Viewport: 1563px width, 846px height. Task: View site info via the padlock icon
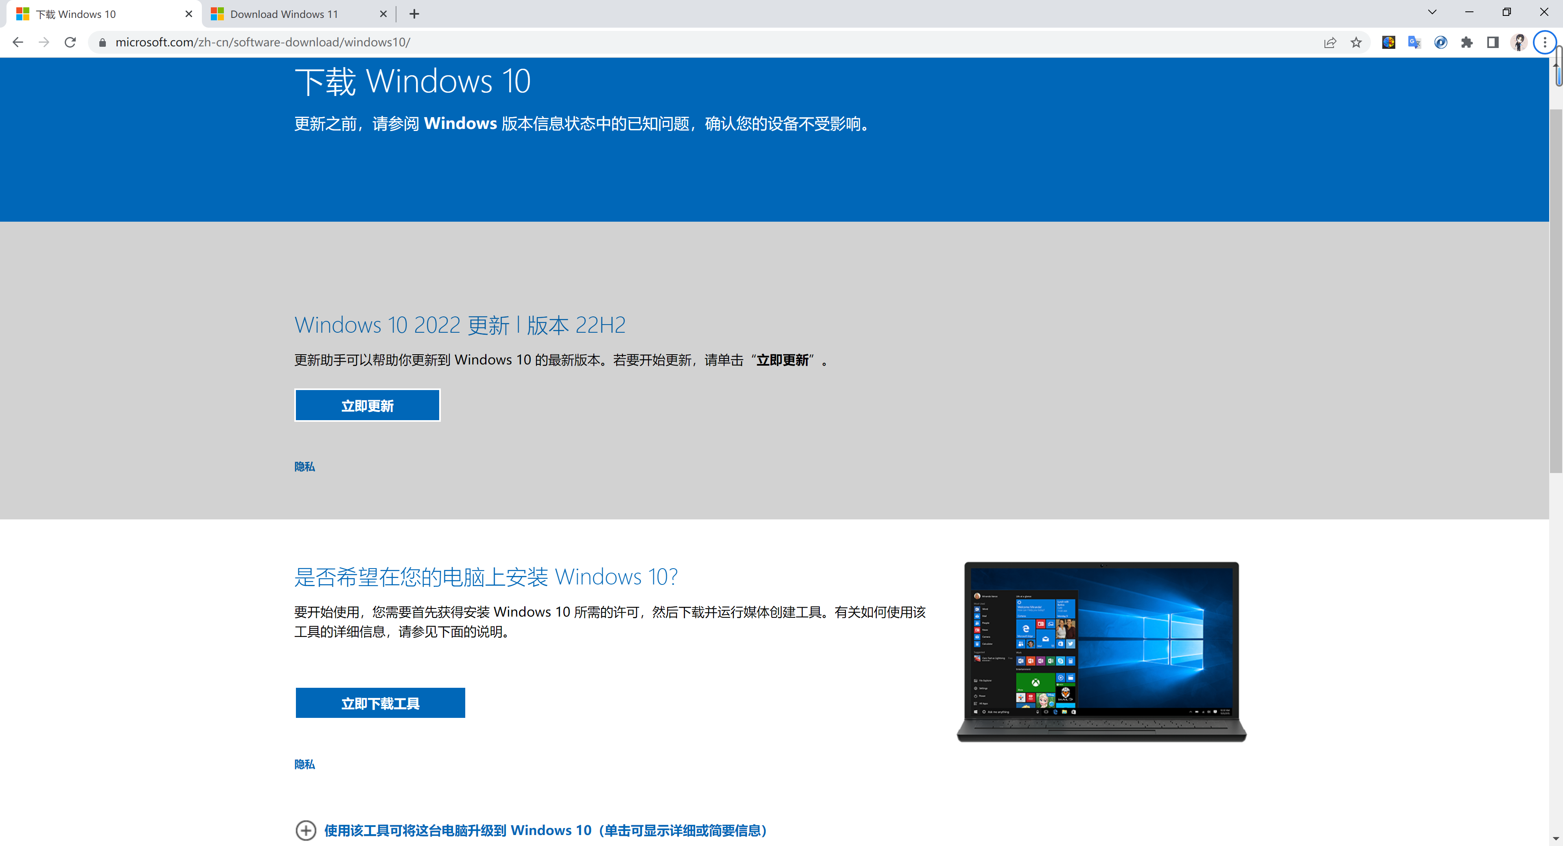point(103,42)
